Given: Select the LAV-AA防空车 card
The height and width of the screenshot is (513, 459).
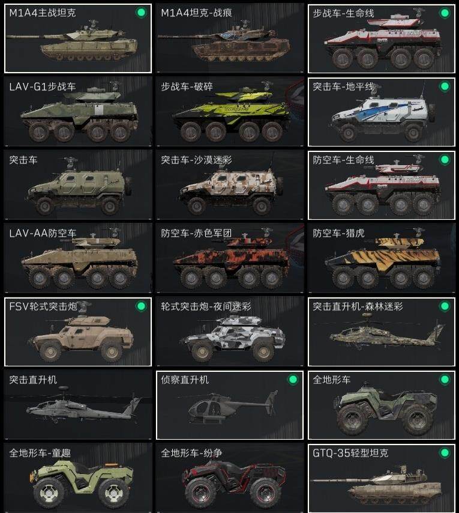Looking at the screenshot, I should [x=78, y=258].
